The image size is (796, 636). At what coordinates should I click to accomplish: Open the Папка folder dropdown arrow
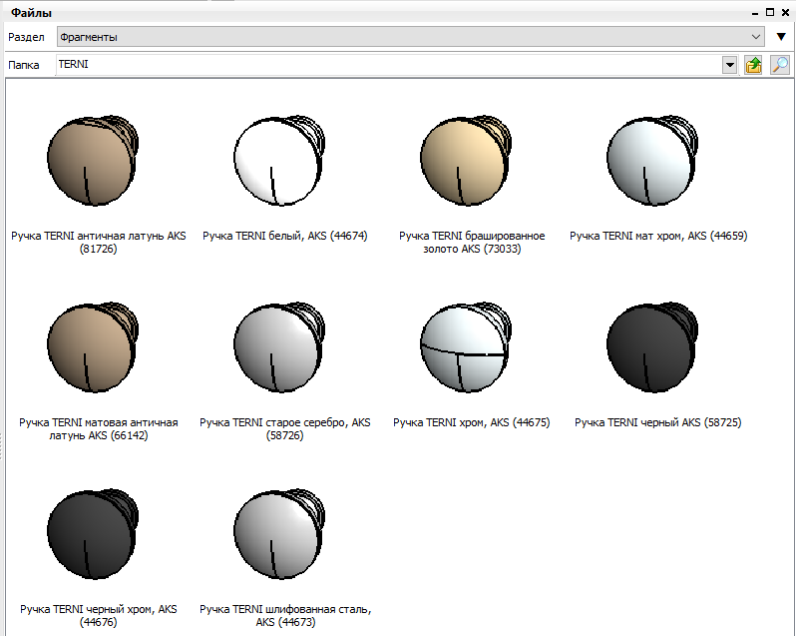point(729,65)
